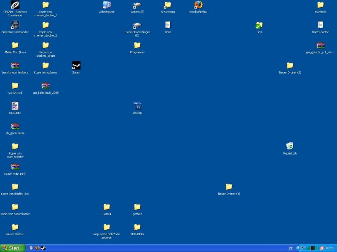Image resolution: width=337 pixels, height=252 pixels.
Task: Select the gothic3 folder
Action: pyautogui.click(x=137, y=207)
